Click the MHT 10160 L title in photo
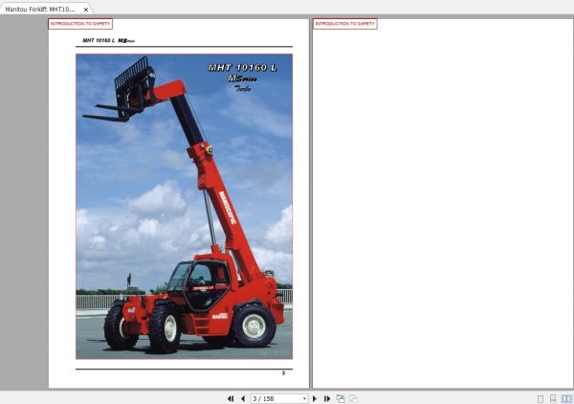The width and height of the screenshot is (574, 404). 242,68
